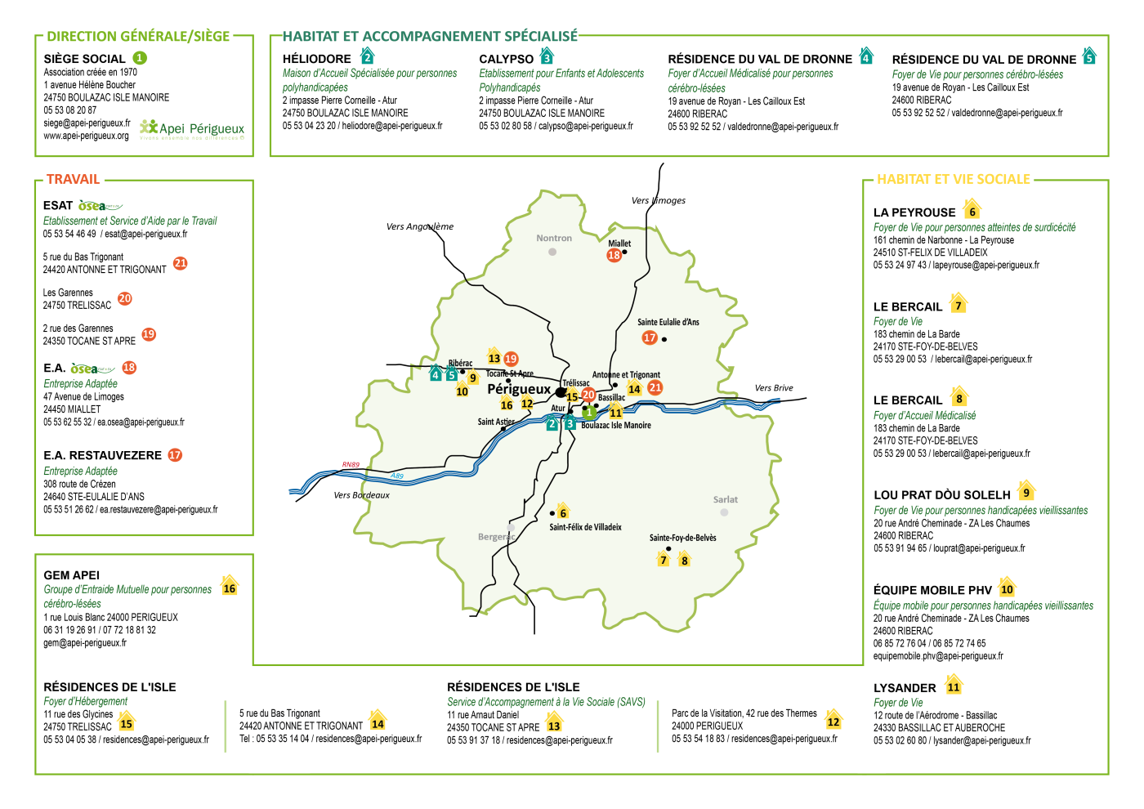Click the Boulazac Isle Manoire map label
This screenshot has height=809, width=1144.
[616, 425]
